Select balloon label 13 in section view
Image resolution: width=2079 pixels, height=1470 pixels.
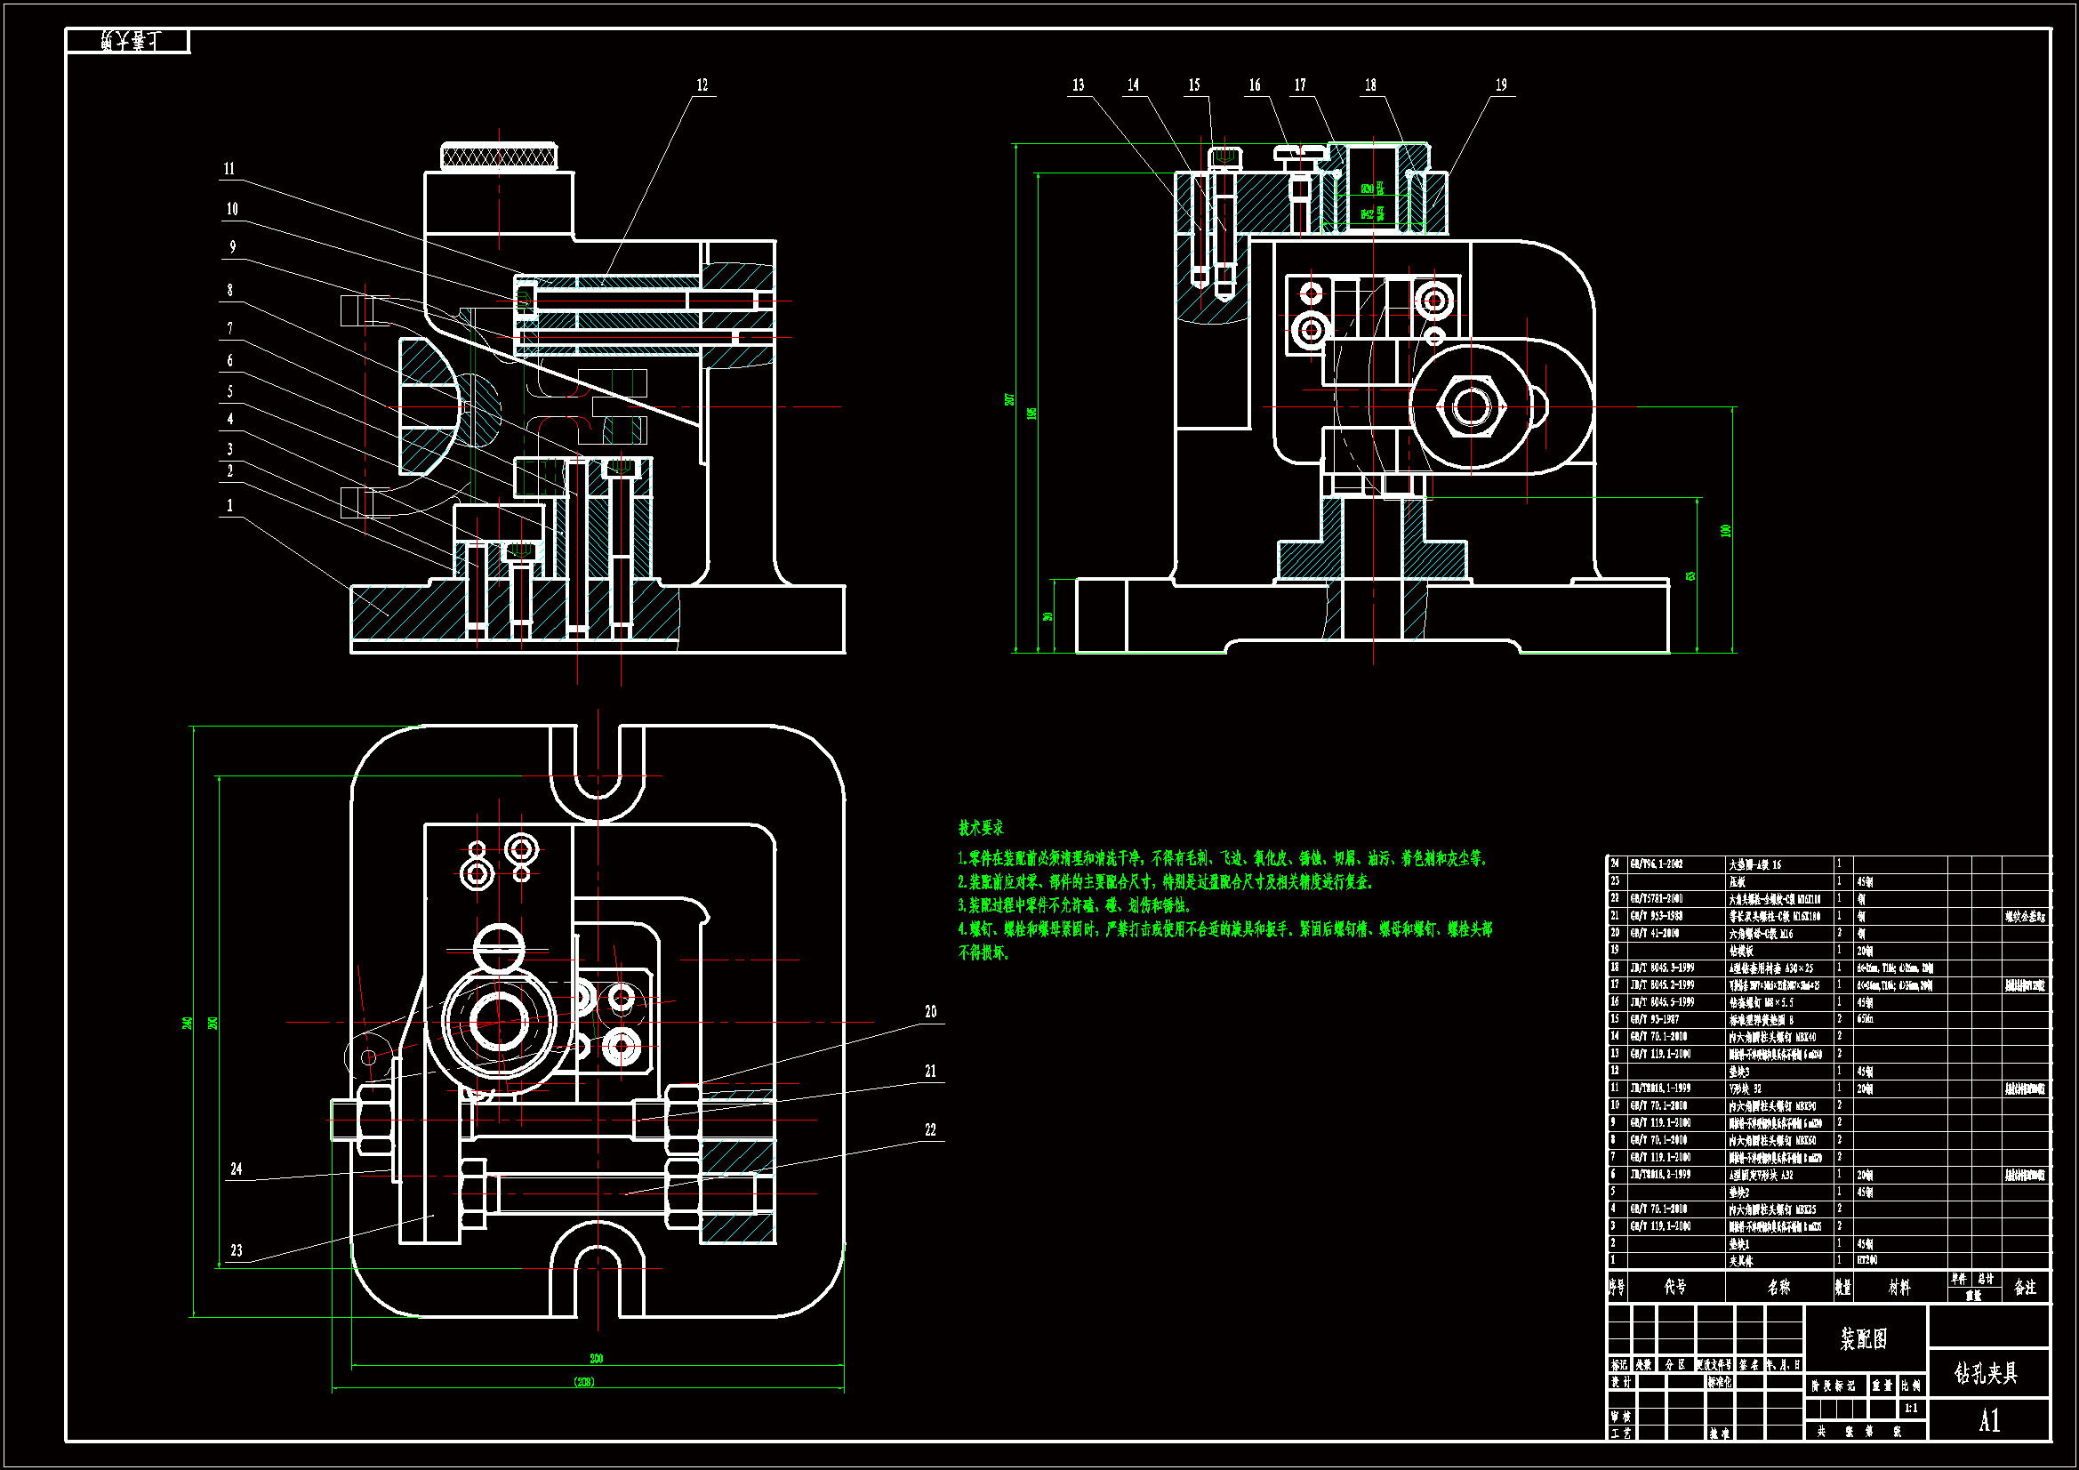1078,85
